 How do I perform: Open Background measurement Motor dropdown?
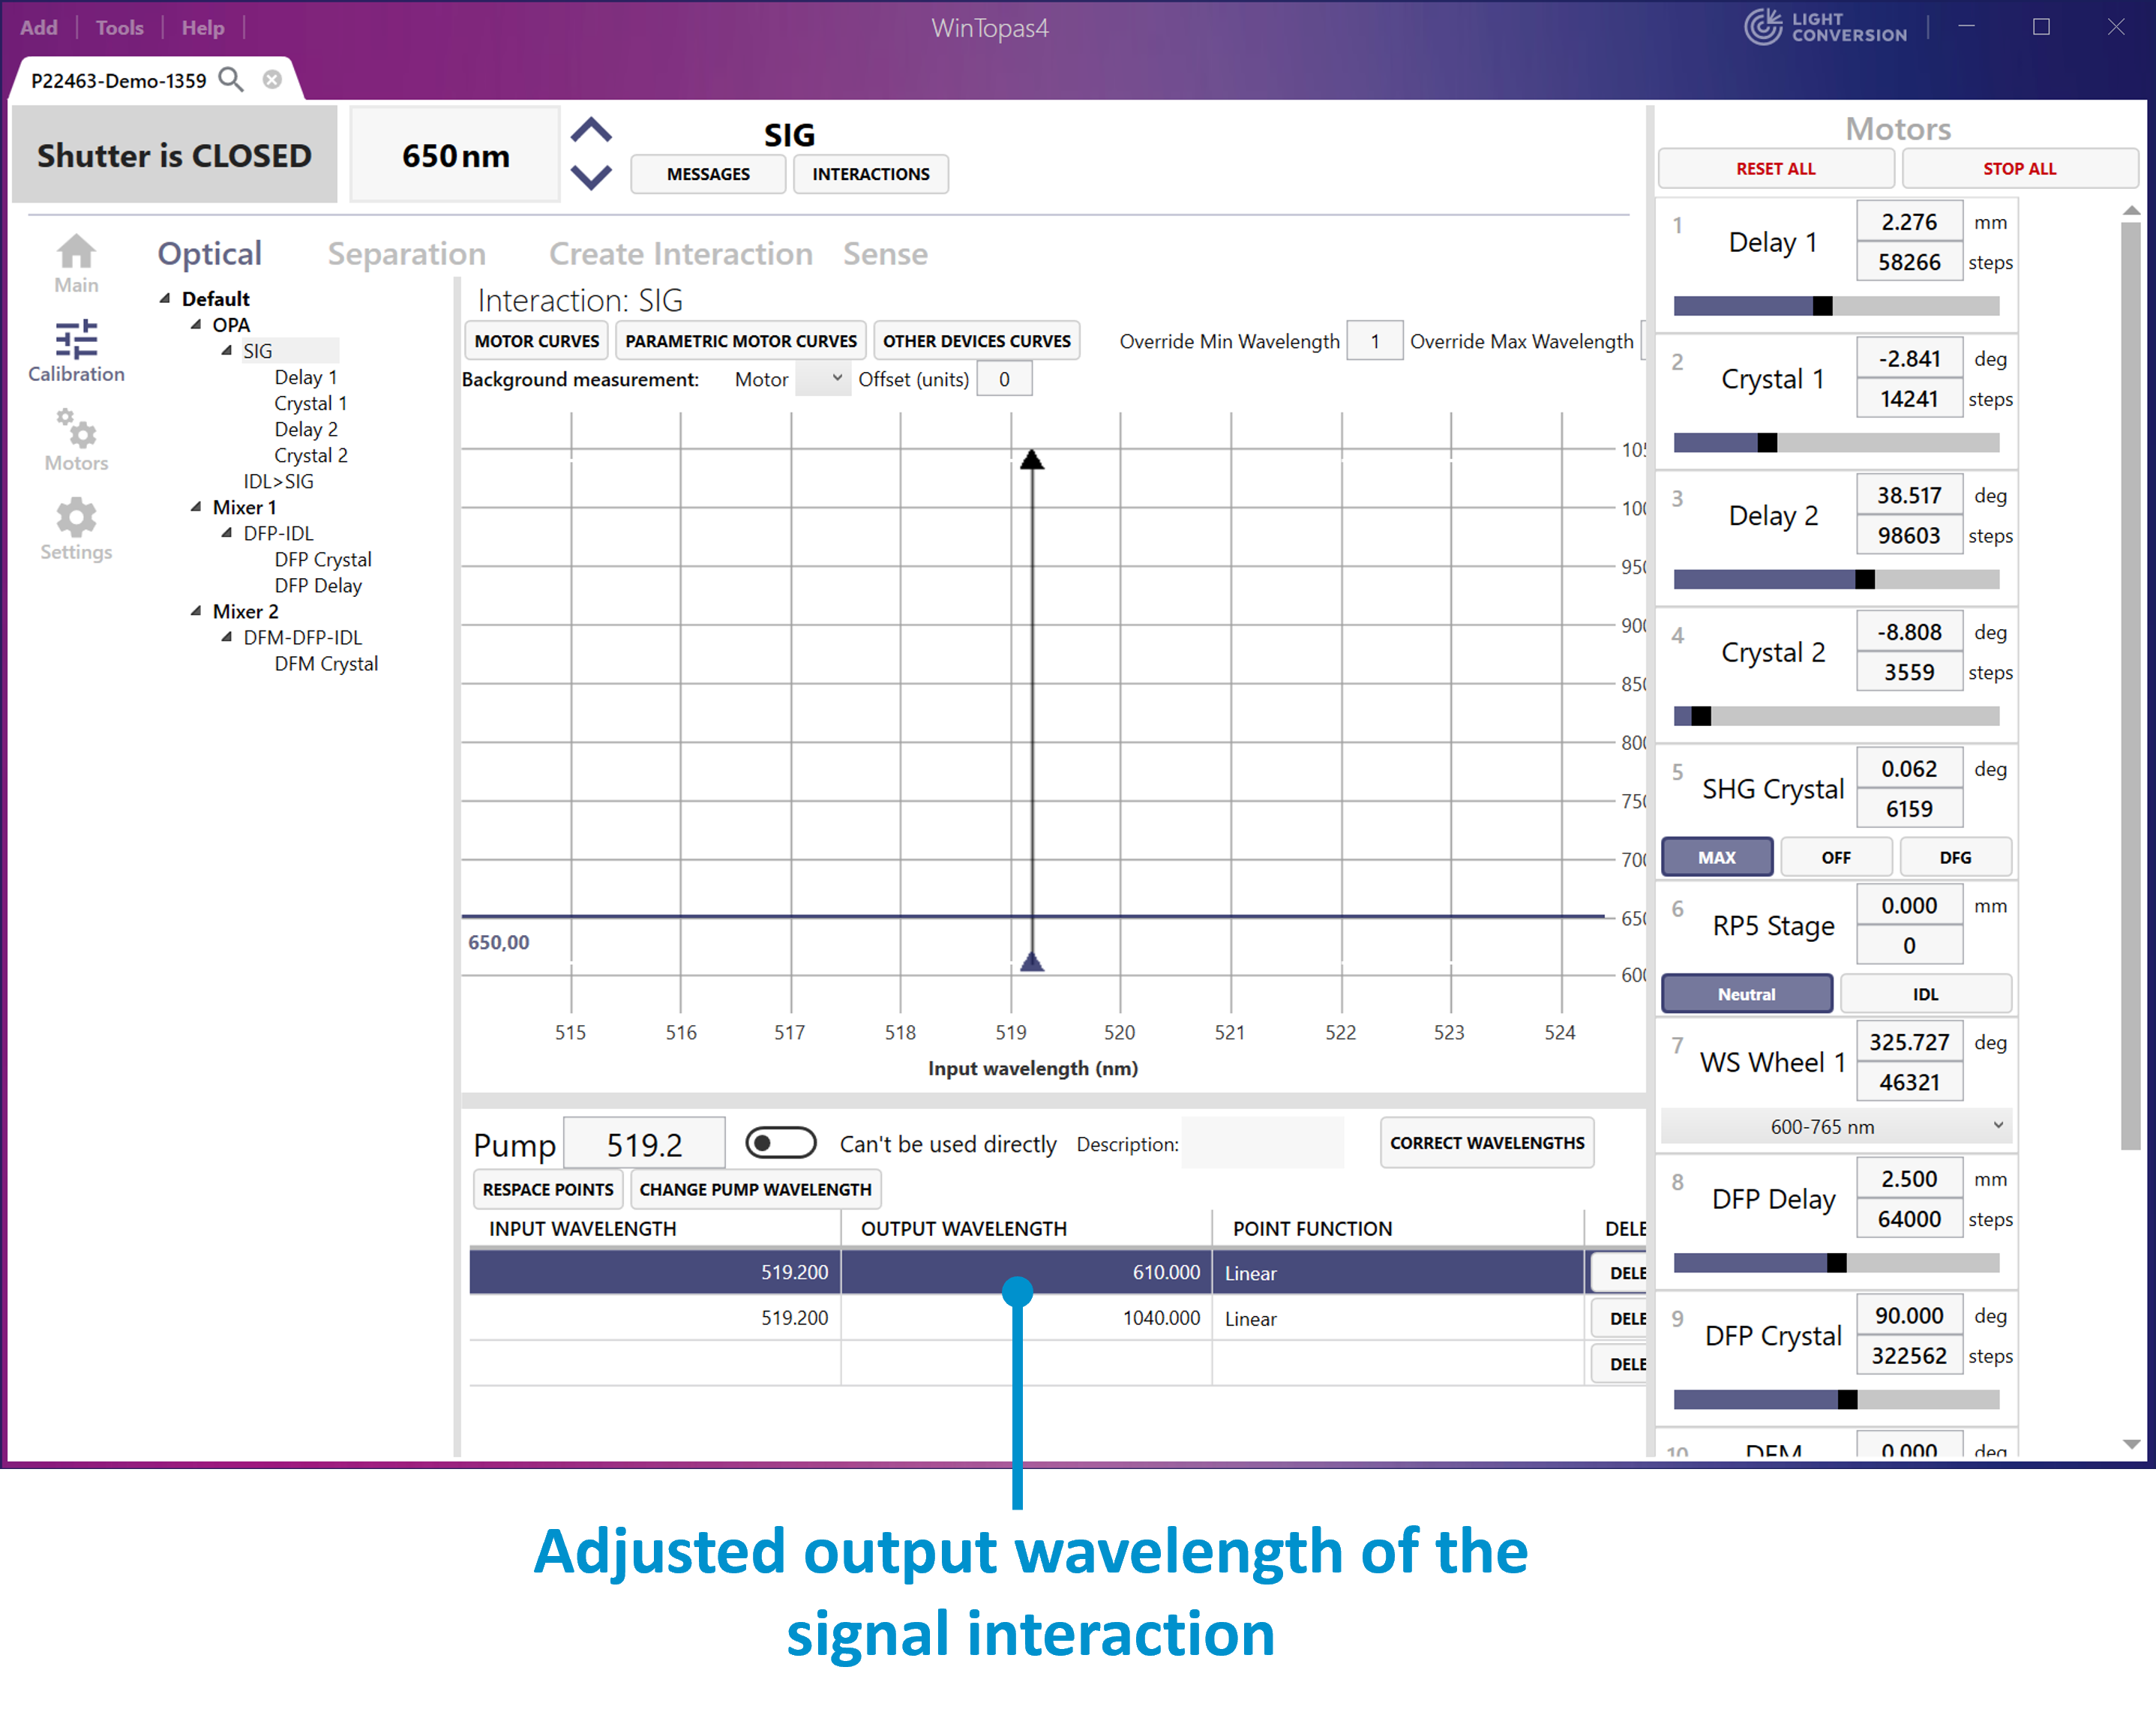coord(823,380)
